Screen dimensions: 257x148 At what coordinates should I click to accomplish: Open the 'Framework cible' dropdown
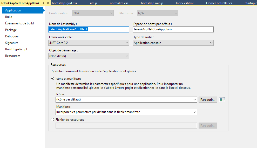point(89,43)
